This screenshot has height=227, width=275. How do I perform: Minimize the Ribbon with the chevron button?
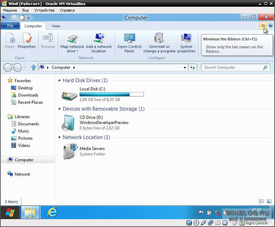[263, 26]
